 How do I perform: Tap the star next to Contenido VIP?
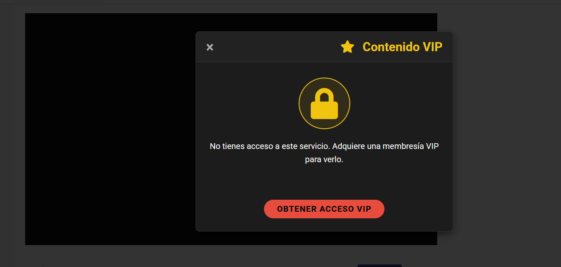tap(347, 47)
